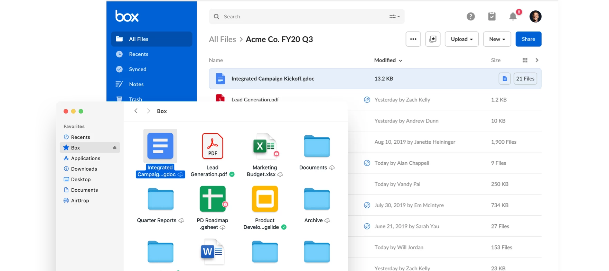Click collaboration icon beside Em Mcintyre row
This screenshot has height=271, width=609.
pyautogui.click(x=367, y=205)
